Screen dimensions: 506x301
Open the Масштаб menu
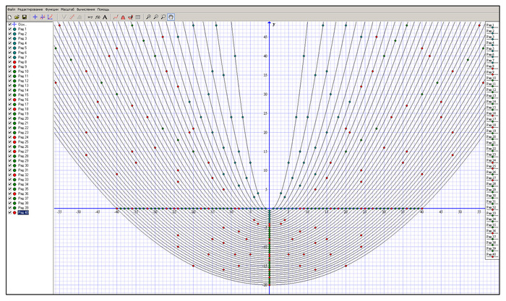tap(69, 8)
